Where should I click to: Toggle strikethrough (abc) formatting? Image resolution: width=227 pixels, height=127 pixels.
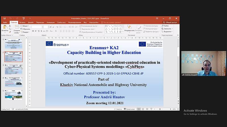click(x=44, y=31)
